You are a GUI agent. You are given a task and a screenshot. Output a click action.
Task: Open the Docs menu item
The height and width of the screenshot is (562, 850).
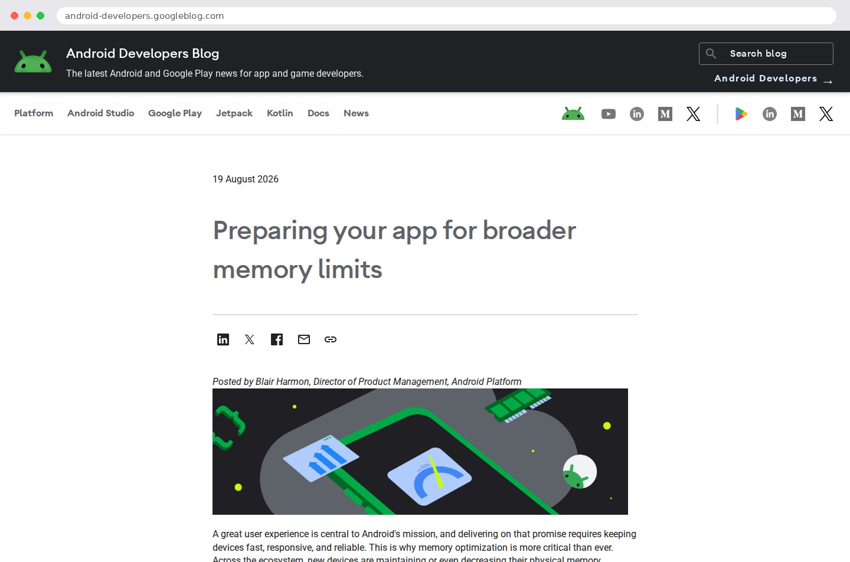pos(318,113)
